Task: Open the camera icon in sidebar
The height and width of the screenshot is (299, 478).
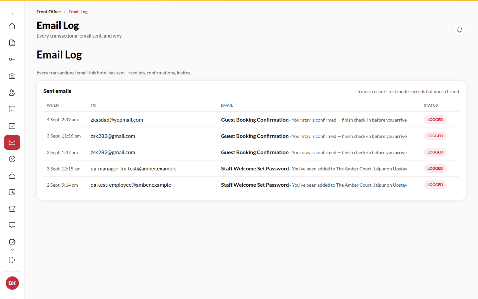Action: pyautogui.click(x=12, y=76)
